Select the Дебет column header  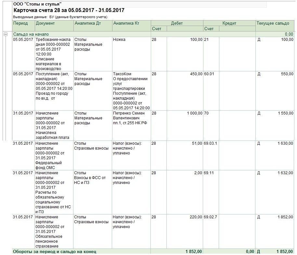point(177,23)
